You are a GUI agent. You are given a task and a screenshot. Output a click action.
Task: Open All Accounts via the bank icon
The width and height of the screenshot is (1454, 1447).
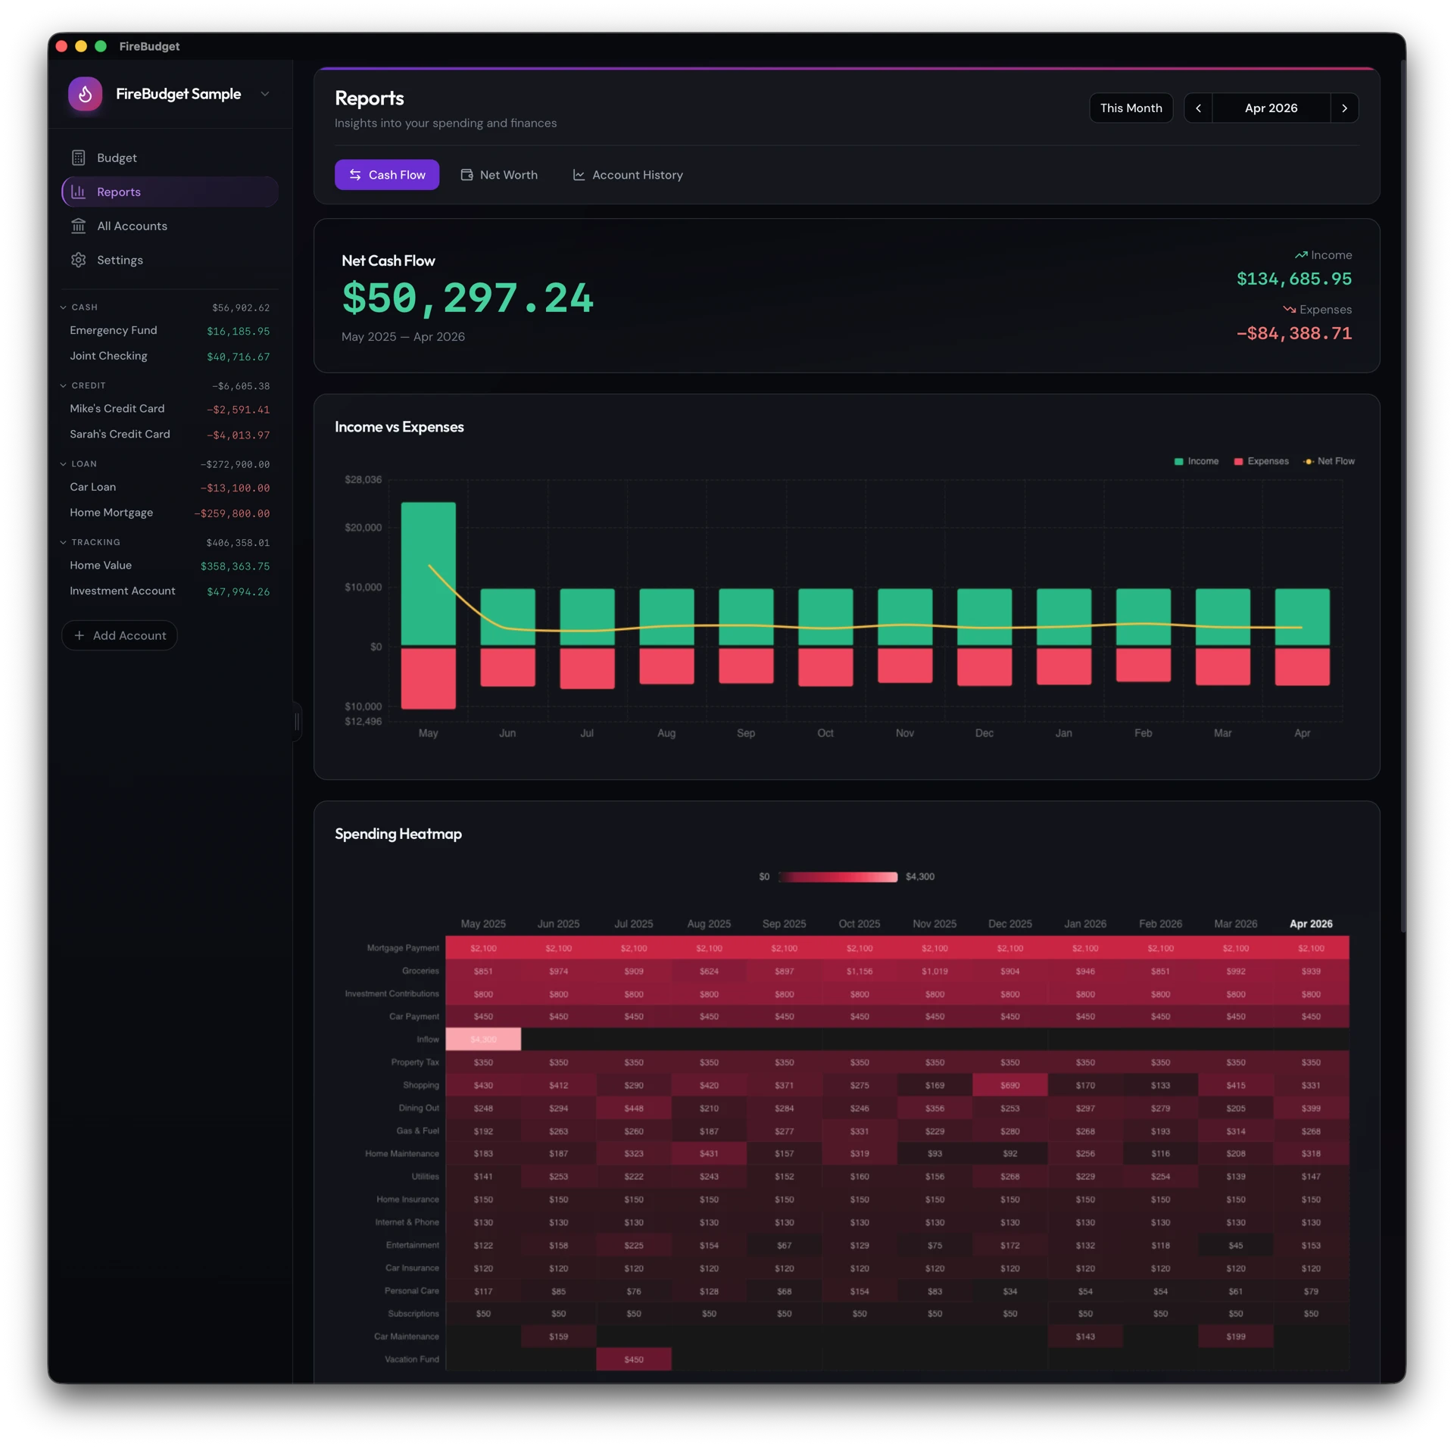(x=80, y=226)
